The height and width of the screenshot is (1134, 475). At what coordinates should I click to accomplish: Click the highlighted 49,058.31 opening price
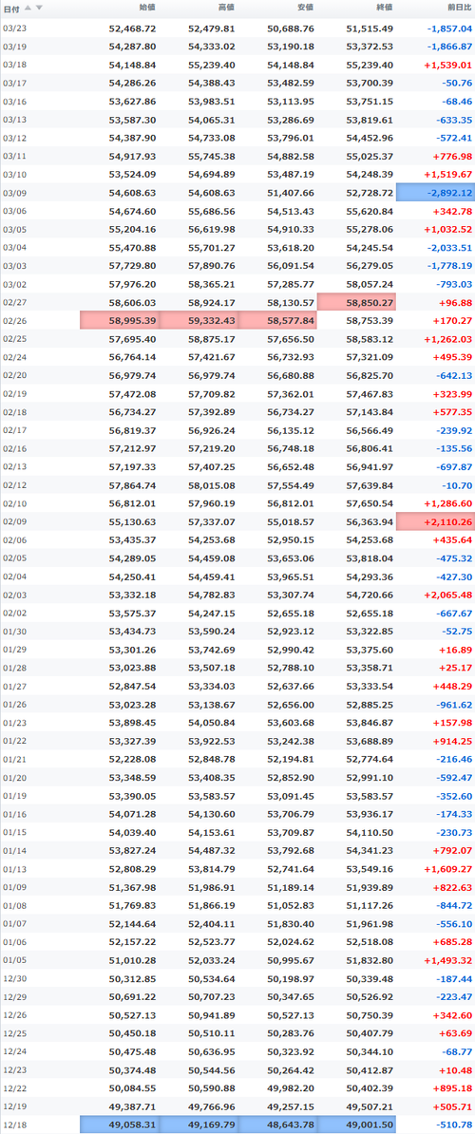click(x=120, y=1125)
